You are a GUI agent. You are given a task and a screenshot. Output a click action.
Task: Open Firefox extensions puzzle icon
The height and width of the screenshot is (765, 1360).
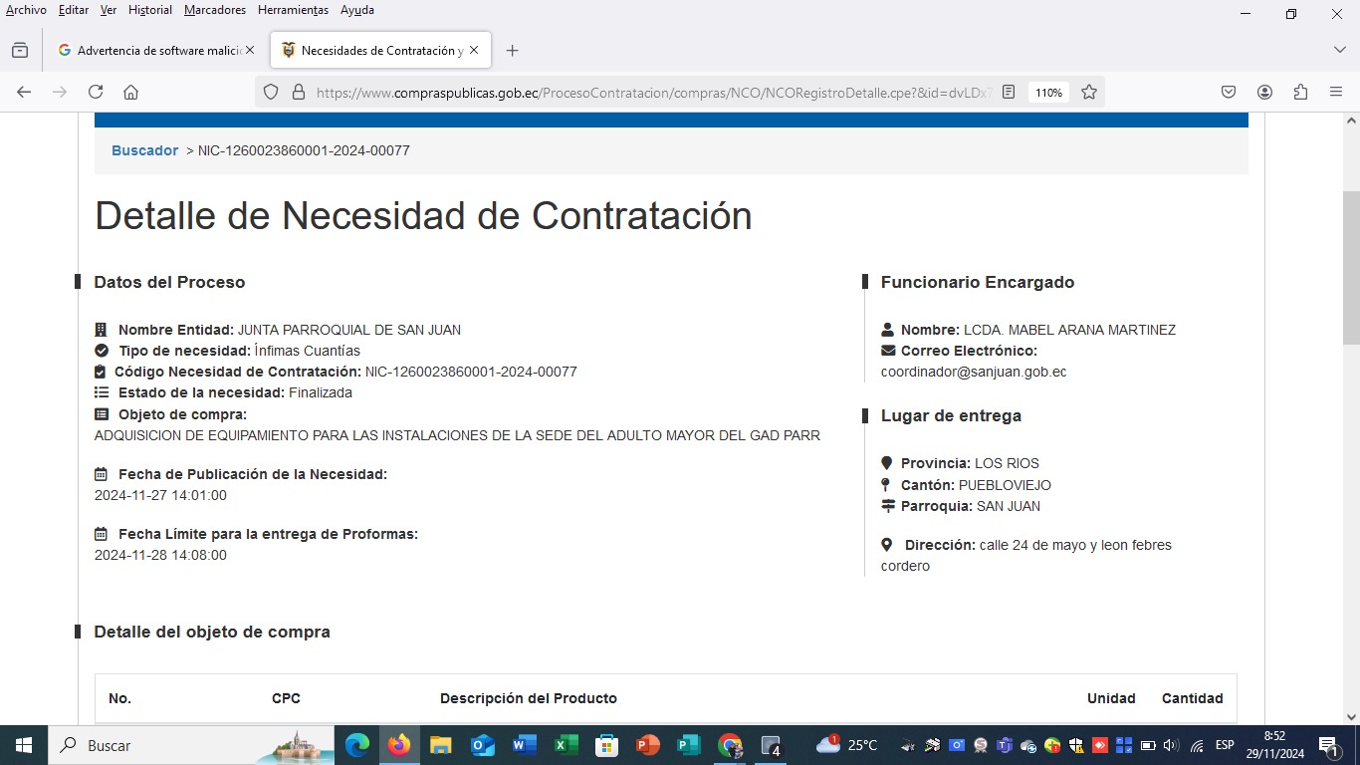coord(1300,92)
